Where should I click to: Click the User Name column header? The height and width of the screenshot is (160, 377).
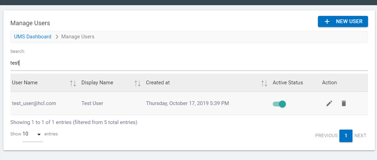[25, 83]
